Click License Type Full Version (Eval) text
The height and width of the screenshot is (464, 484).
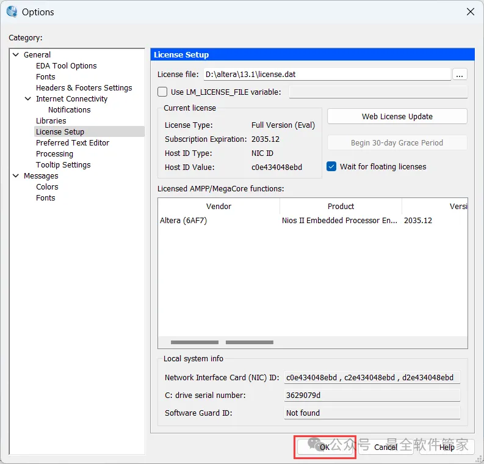(283, 125)
